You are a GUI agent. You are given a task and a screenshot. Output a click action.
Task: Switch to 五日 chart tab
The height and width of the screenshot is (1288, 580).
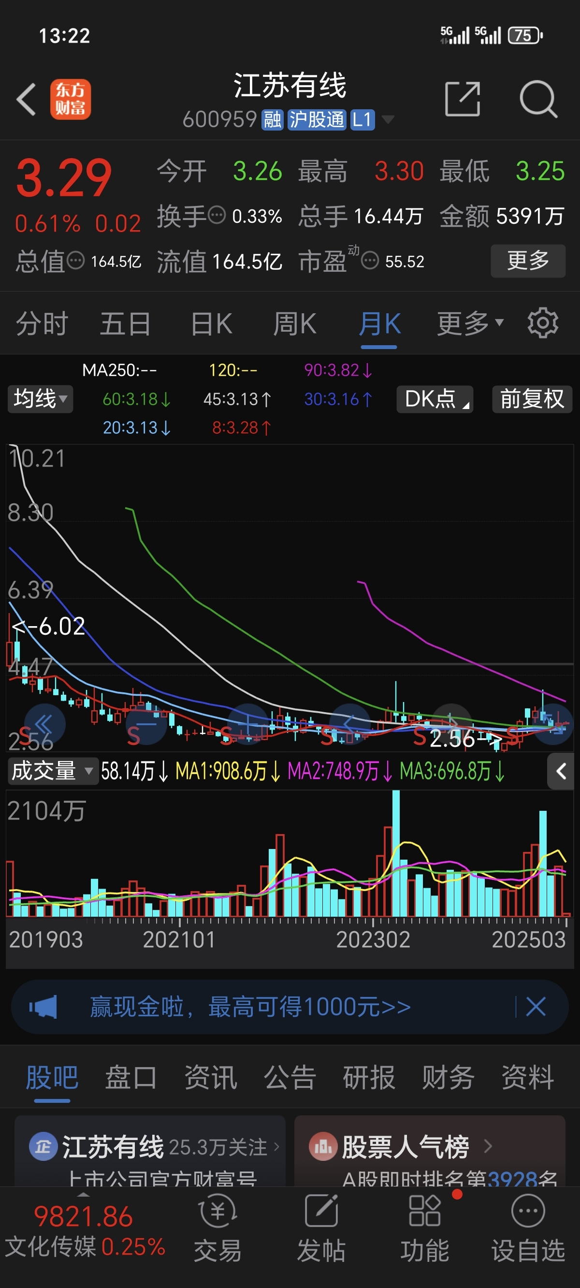tap(126, 323)
